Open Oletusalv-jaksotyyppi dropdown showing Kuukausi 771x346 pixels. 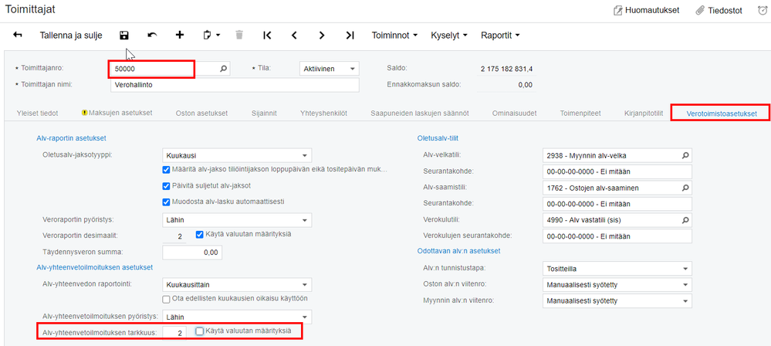coord(236,155)
